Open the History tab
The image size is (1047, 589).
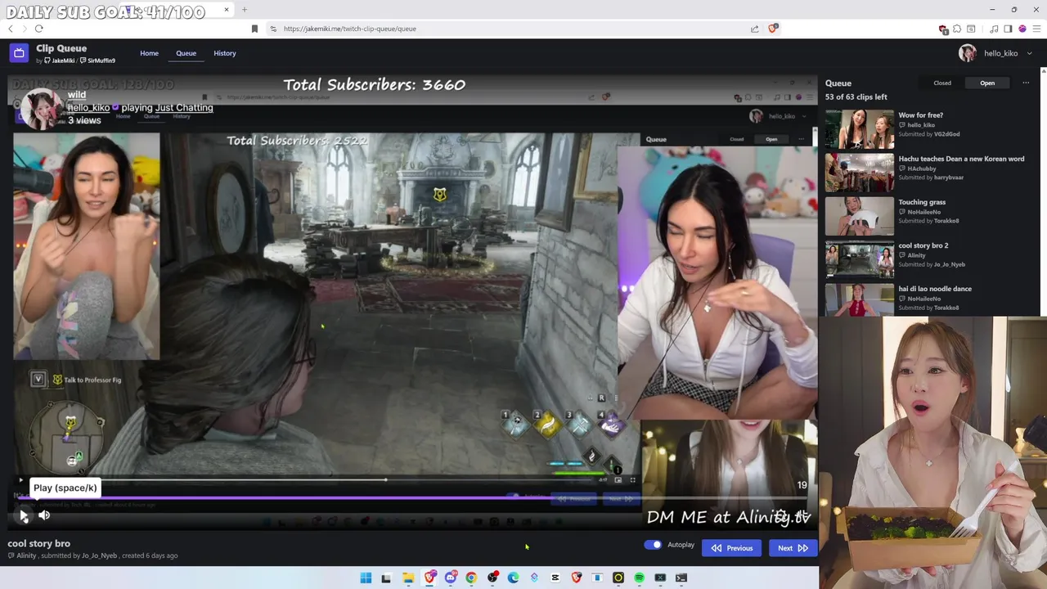pyautogui.click(x=225, y=53)
